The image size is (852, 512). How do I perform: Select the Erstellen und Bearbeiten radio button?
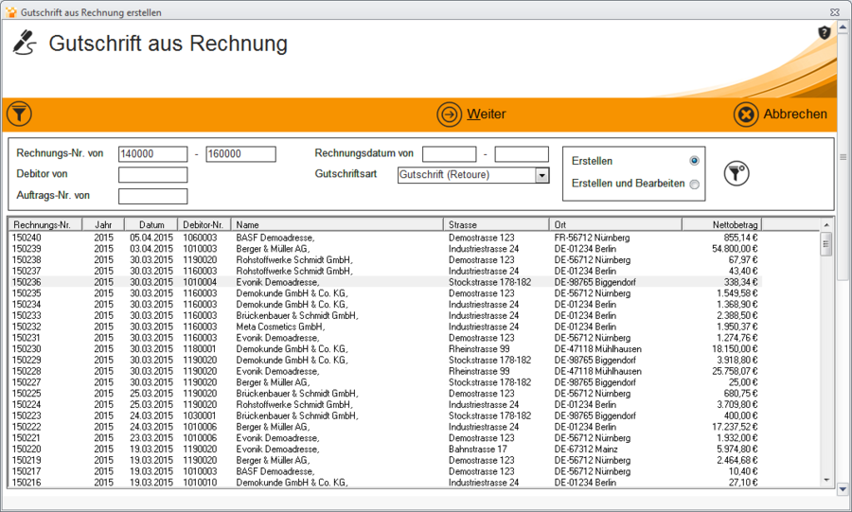click(694, 185)
